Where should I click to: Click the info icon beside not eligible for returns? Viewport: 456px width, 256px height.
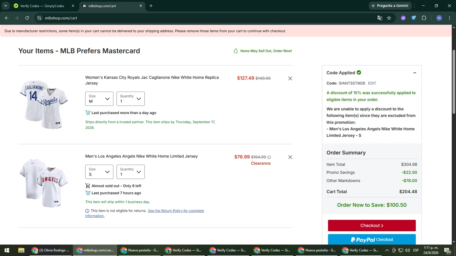(87, 211)
